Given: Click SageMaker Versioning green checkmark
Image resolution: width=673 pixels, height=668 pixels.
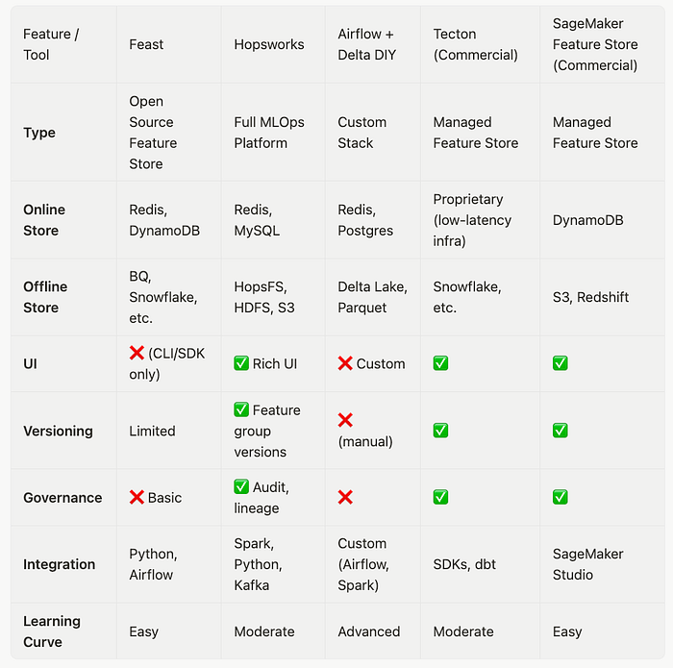Looking at the screenshot, I should (561, 431).
